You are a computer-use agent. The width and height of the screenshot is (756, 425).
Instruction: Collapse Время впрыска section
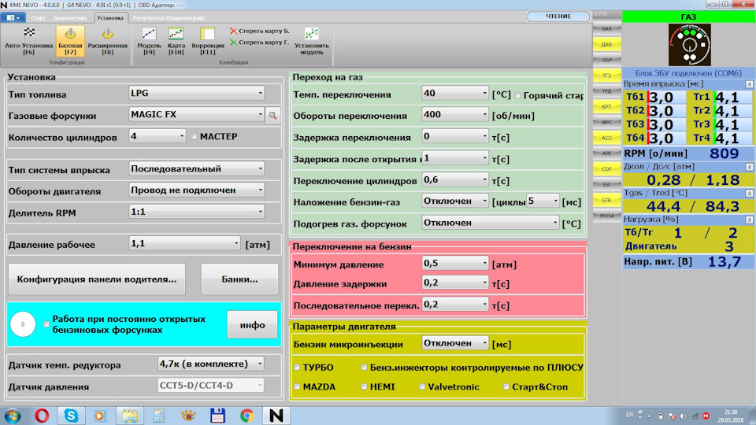click(749, 84)
